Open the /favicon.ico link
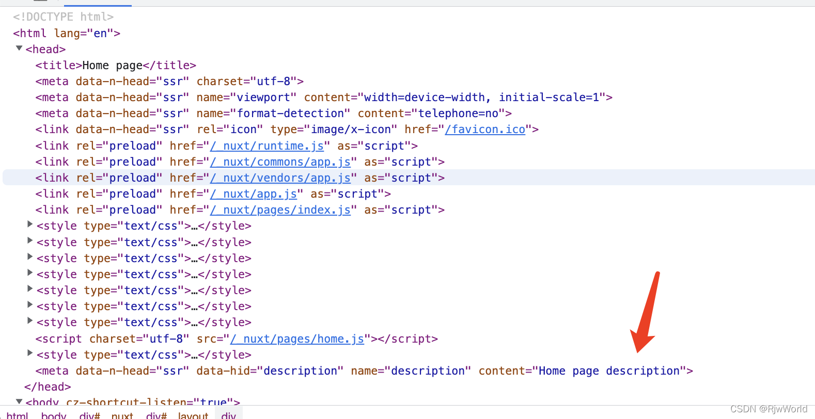Screen dimensions: 815x419 [x=485, y=130]
